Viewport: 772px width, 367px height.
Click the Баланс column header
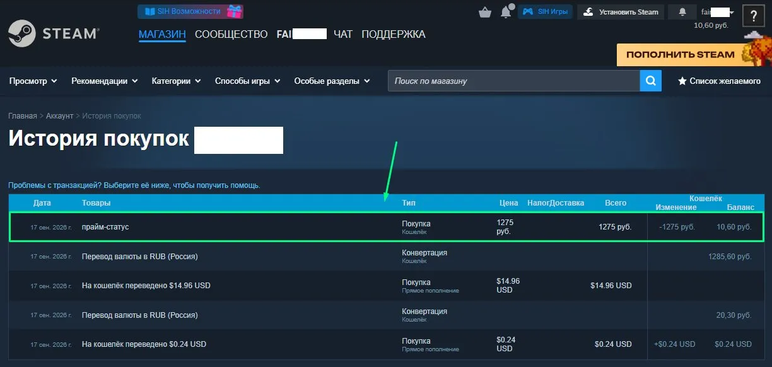(x=740, y=207)
